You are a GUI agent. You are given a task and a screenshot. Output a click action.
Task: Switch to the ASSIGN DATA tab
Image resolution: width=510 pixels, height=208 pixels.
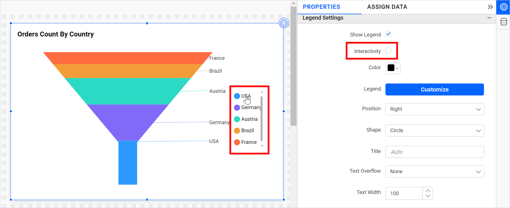[387, 7]
